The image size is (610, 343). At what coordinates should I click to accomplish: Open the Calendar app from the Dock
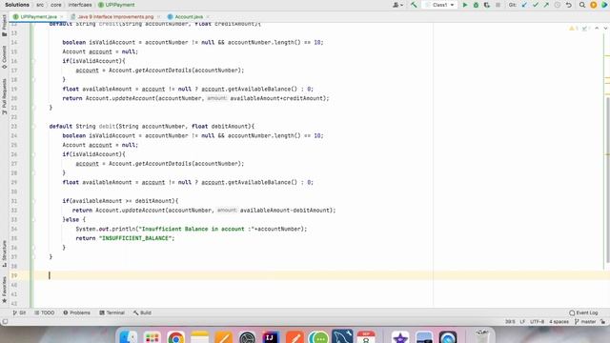click(366, 337)
